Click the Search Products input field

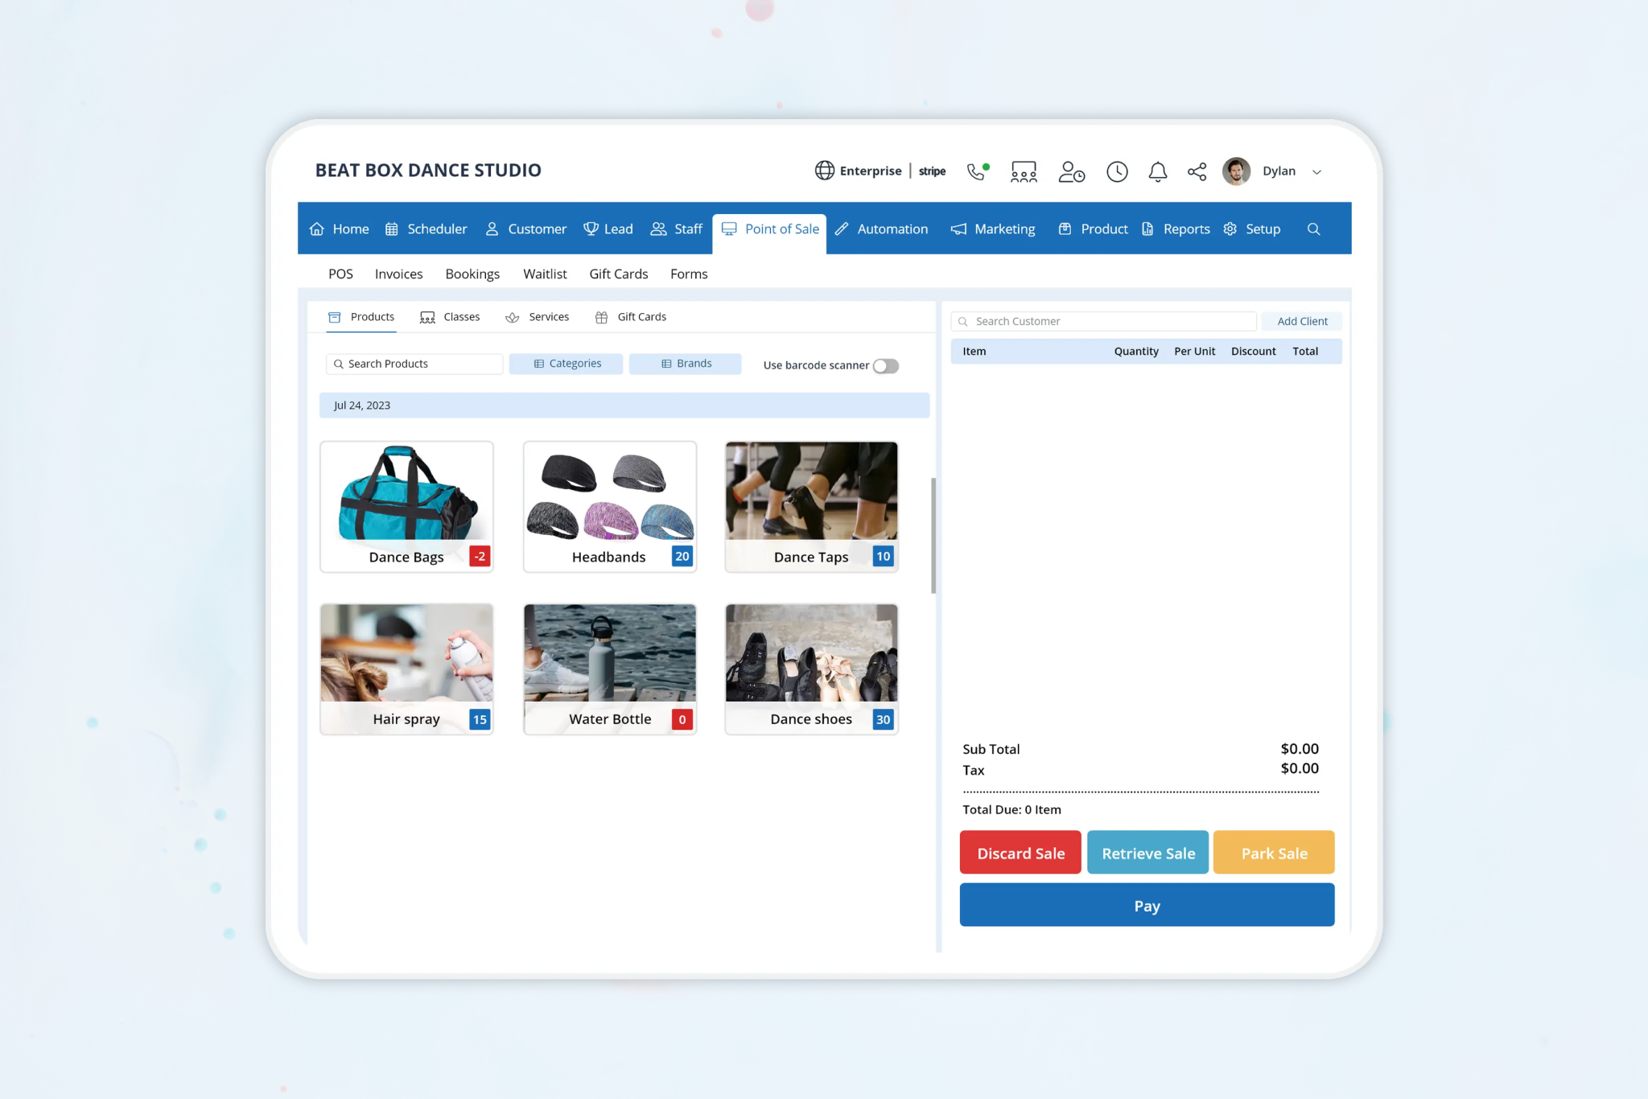[x=416, y=363]
